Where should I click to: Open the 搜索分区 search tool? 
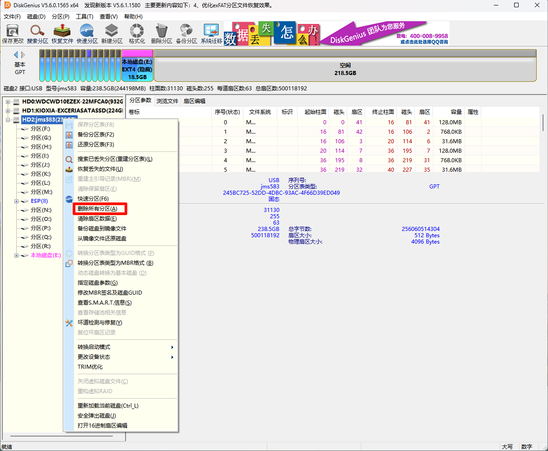click(x=37, y=34)
